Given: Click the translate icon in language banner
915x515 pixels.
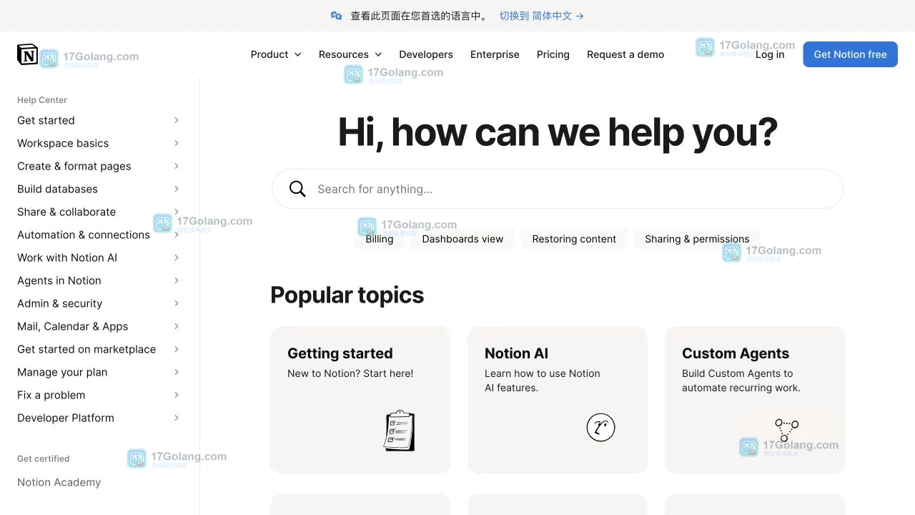Looking at the screenshot, I should (336, 16).
